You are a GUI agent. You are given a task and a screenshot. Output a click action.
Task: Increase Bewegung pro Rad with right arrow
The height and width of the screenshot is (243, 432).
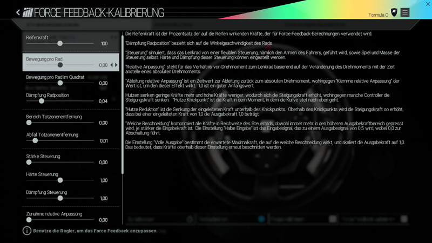[x=116, y=65]
